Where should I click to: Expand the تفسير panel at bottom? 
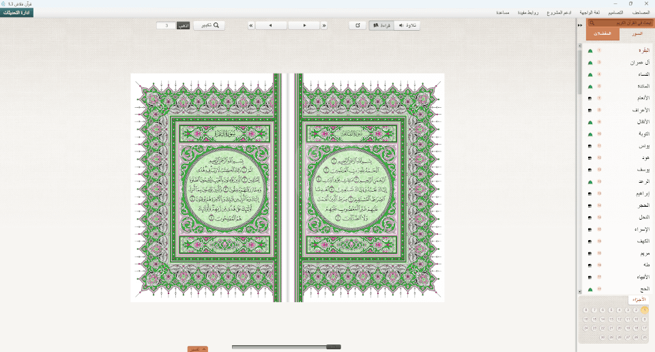coord(198,349)
